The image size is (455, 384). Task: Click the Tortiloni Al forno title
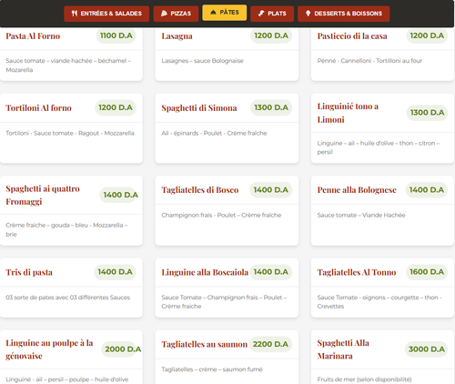coord(38,108)
